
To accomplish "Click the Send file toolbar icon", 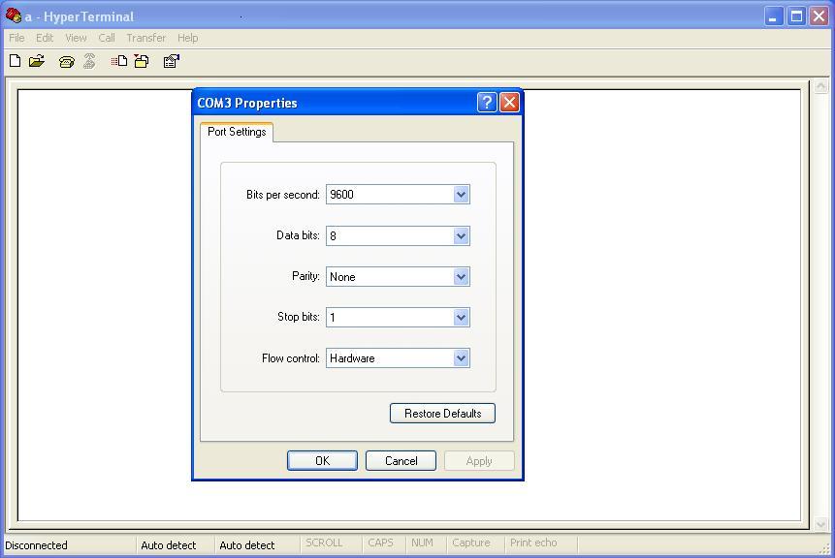I will (119, 61).
